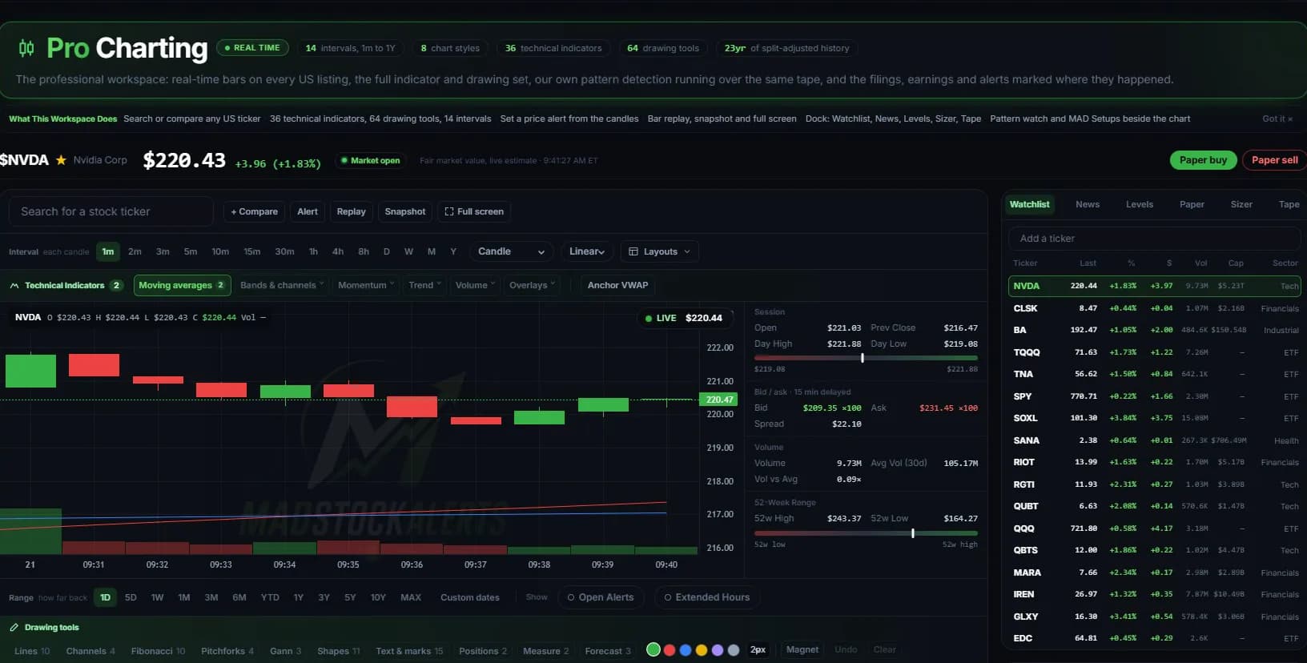This screenshot has width=1307, height=663.
Task: Expand Bands & channels indicators
Action: coord(282,285)
